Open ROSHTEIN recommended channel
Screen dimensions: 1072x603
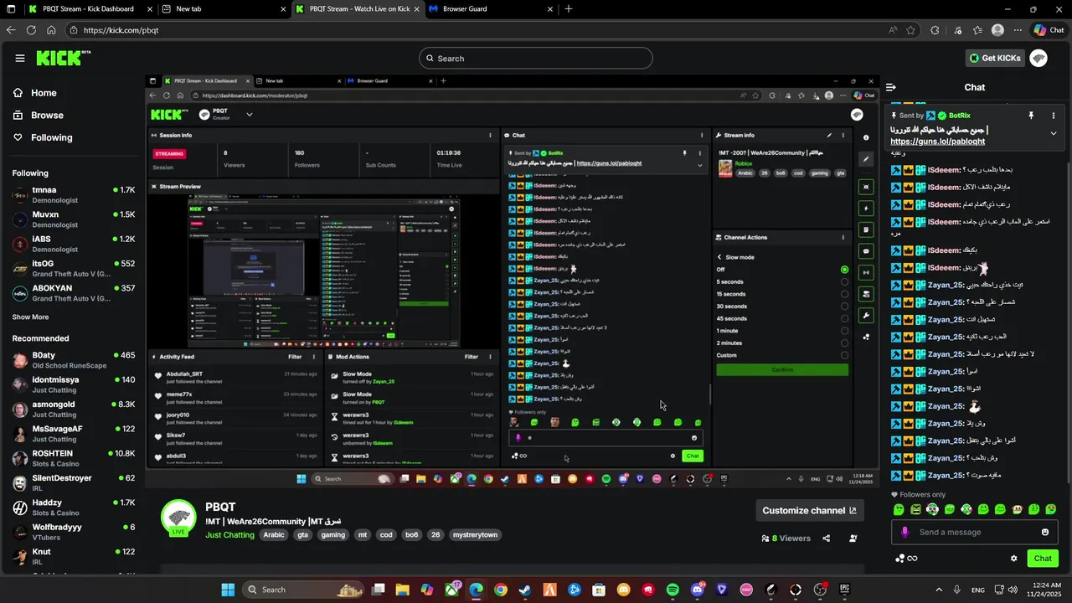pyautogui.click(x=74, y=458)
